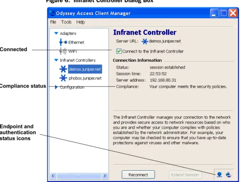The width and height of the screenshot is (241, 182).
Task: Click the Extend Session button
Action: click(185, 174)
